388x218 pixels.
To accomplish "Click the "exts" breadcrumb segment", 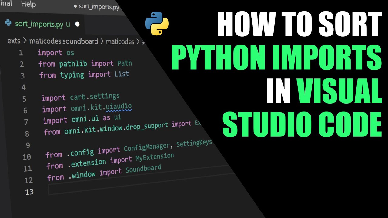I will tap(14, 41).
